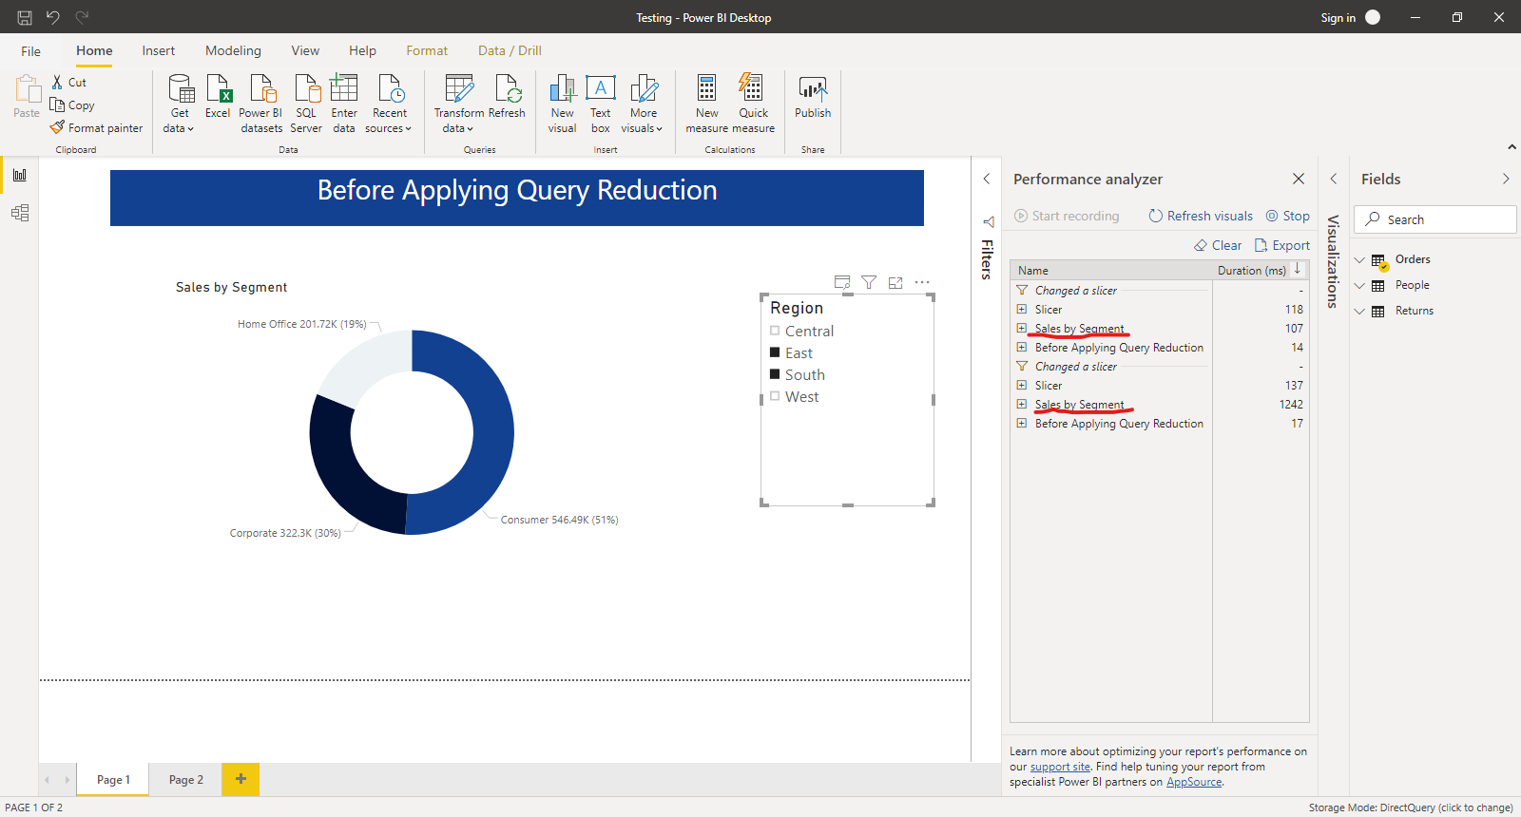
Task: Expand Sales by Segment entry with 1242 ms
Action: [x=1022, y=404]
